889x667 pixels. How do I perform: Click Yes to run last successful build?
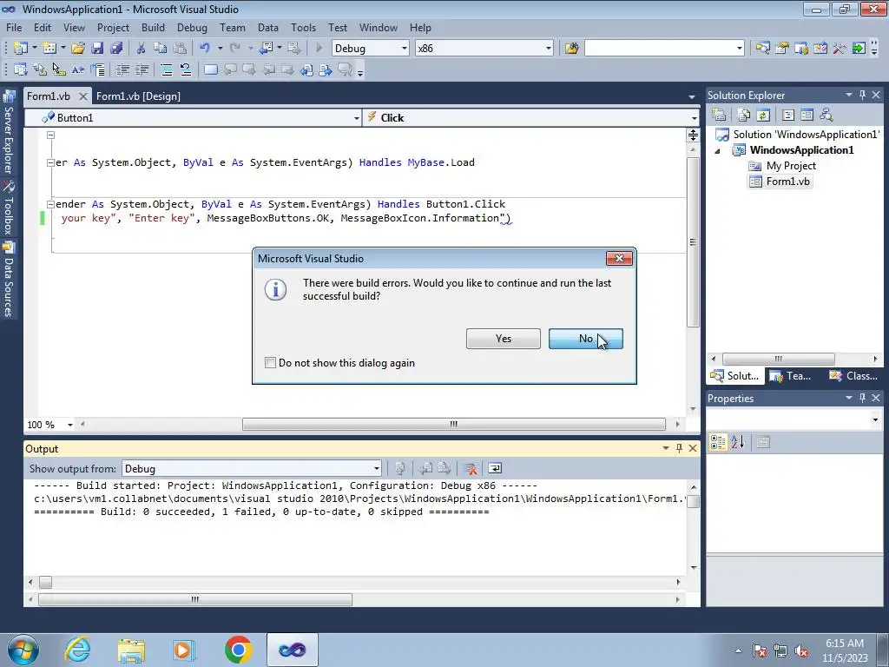(x=503, y=339)
